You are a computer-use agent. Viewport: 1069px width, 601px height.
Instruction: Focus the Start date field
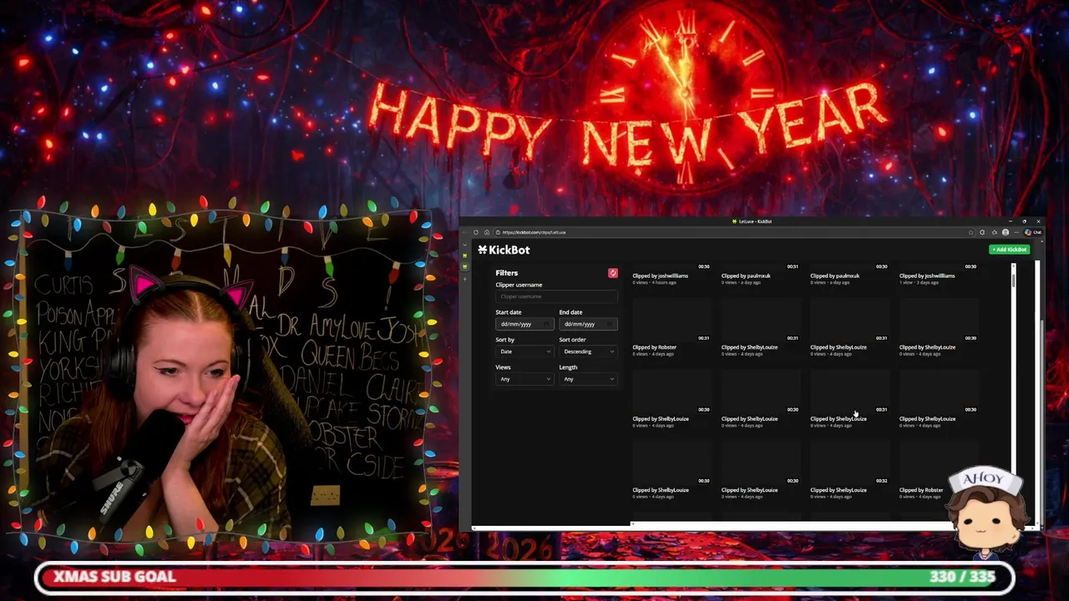pos(524,324)
